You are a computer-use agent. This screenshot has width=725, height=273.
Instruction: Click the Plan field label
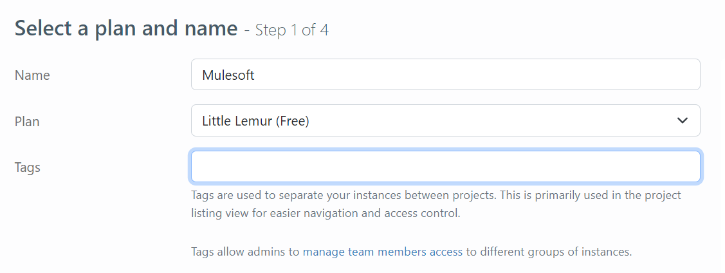coord(27,120)
